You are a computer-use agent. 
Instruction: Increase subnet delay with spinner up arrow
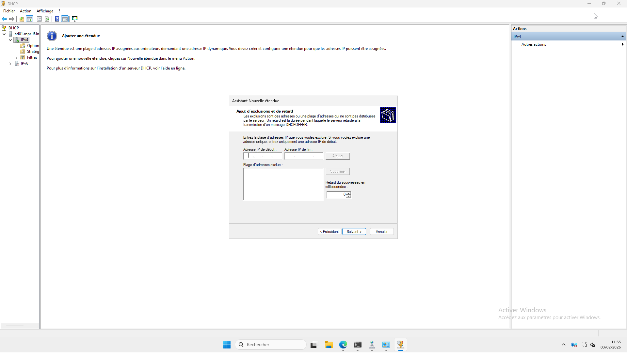tap(348, 193)
